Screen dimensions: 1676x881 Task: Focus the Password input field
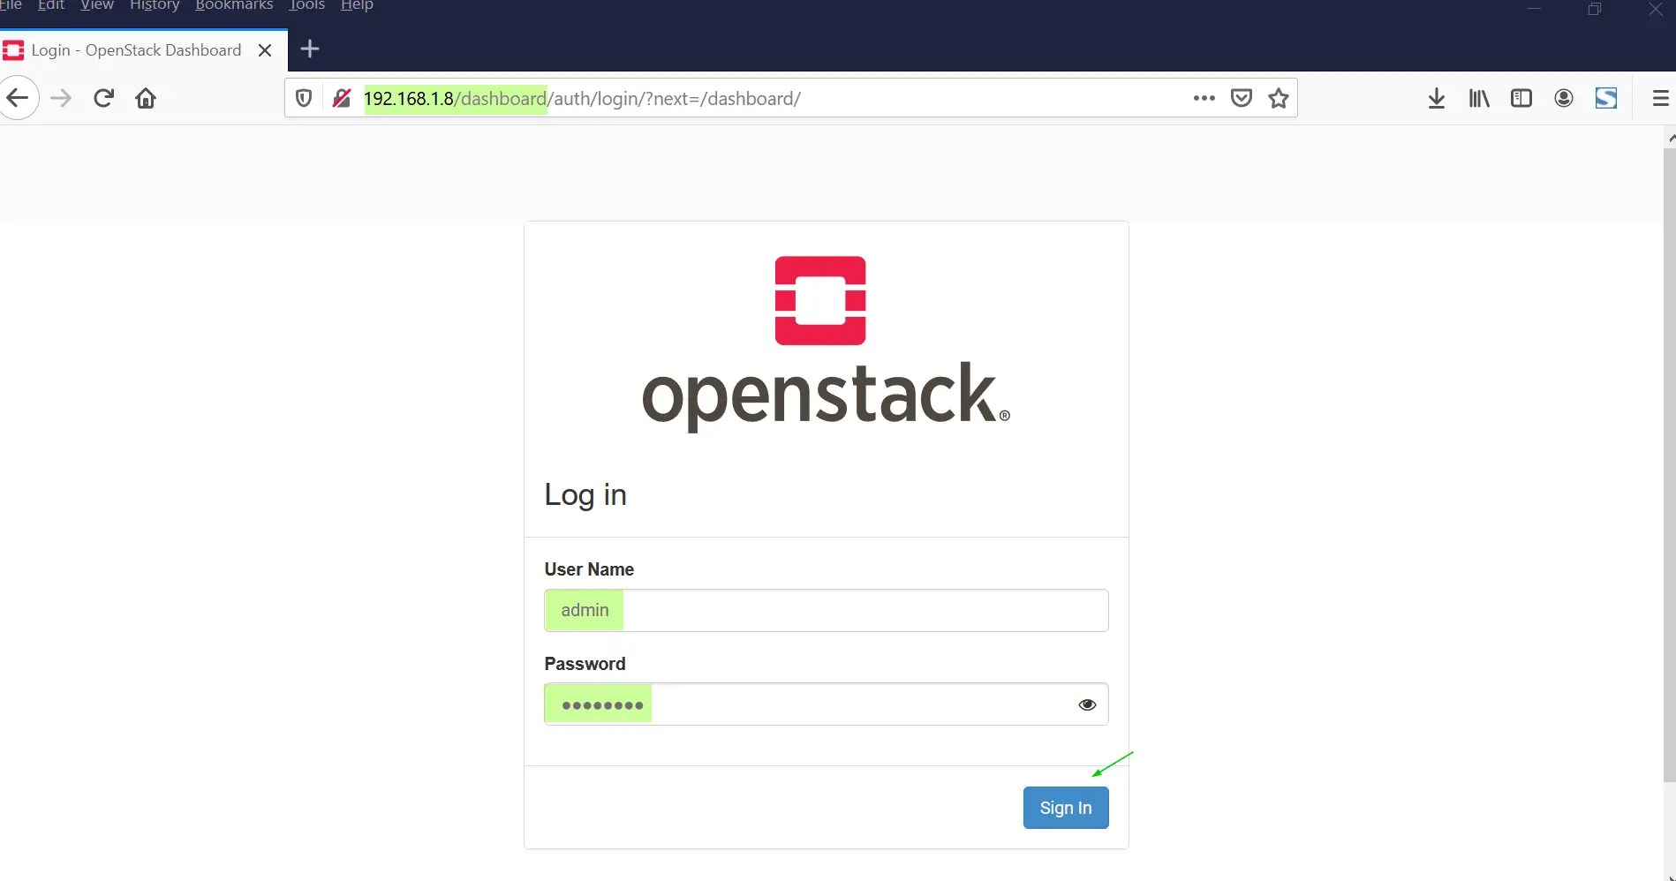pyautogui.click(x=826, y=704)
